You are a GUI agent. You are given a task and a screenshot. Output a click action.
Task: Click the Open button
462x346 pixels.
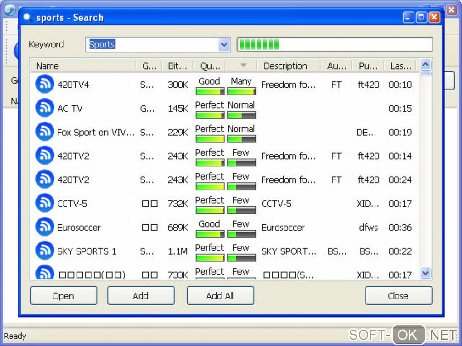click(x=64, y=296)
